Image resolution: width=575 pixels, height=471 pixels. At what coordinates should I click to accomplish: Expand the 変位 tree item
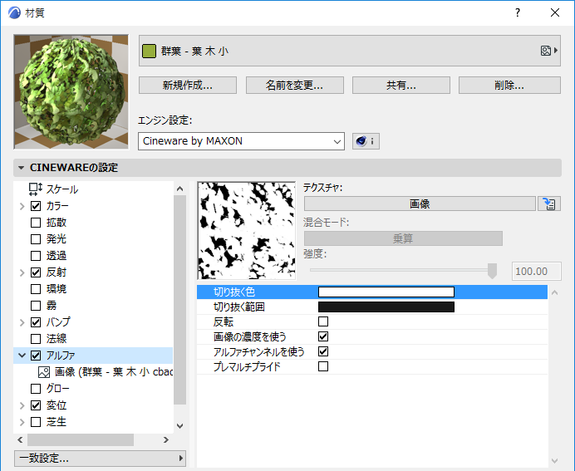click(22, 405)
